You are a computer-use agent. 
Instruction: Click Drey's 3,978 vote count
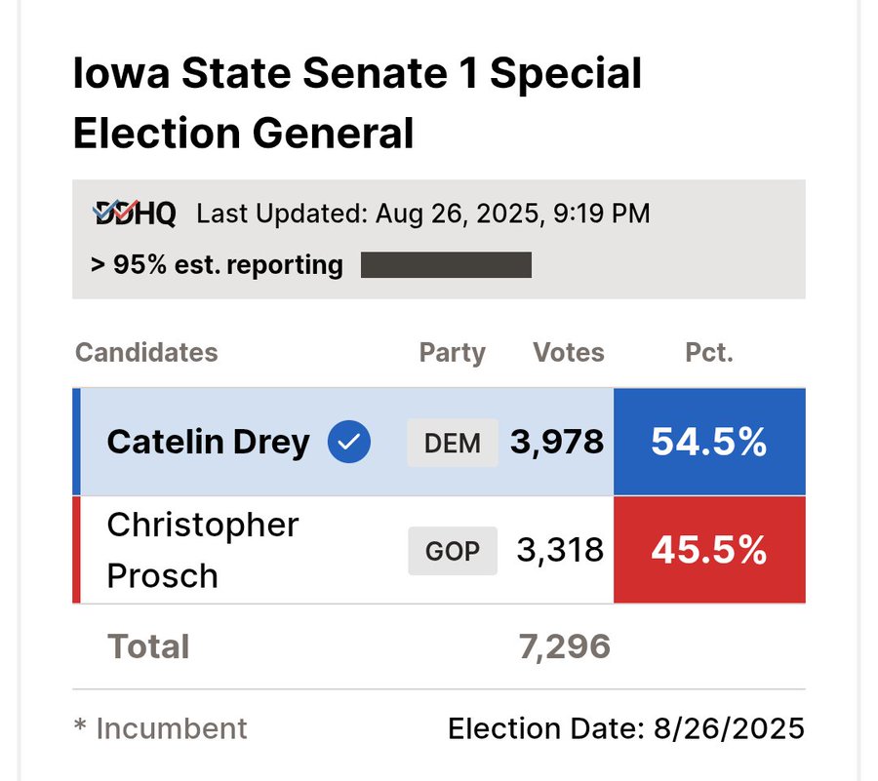pyautogui.click(x=557, y=443)
